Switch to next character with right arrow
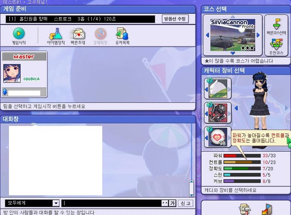 pos(287,108)
